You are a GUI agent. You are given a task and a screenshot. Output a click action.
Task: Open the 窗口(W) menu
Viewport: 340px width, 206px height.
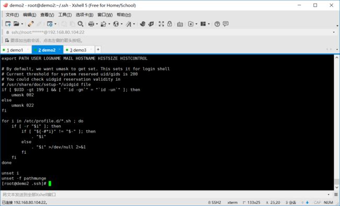tap(105, 15)
